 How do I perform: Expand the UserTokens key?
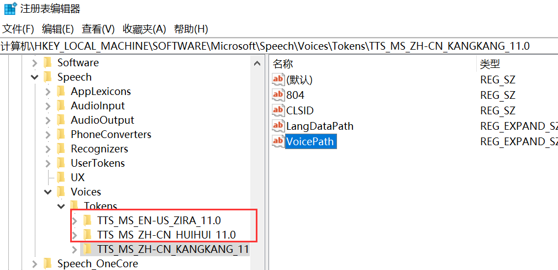pyautogui.click(x=48, y=163)
